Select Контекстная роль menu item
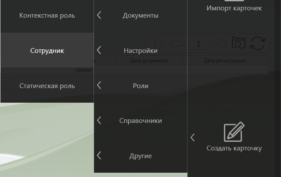 (47, 15)
